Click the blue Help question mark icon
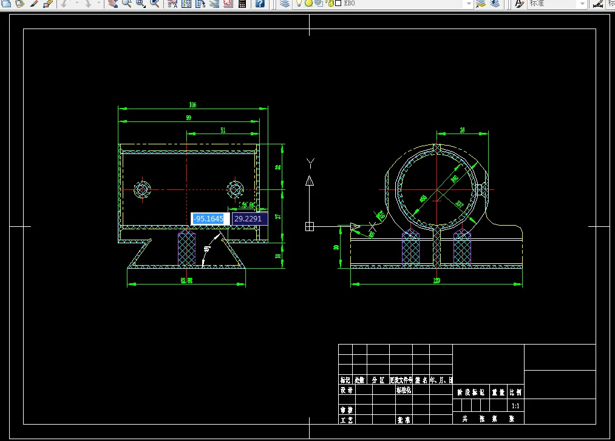Image resolution: width=615 pixels, height=441 pixels. pyautogui.click(x=260, y=4)
